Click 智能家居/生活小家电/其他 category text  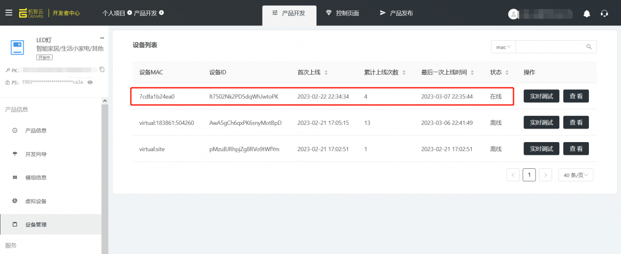[70, 48]
